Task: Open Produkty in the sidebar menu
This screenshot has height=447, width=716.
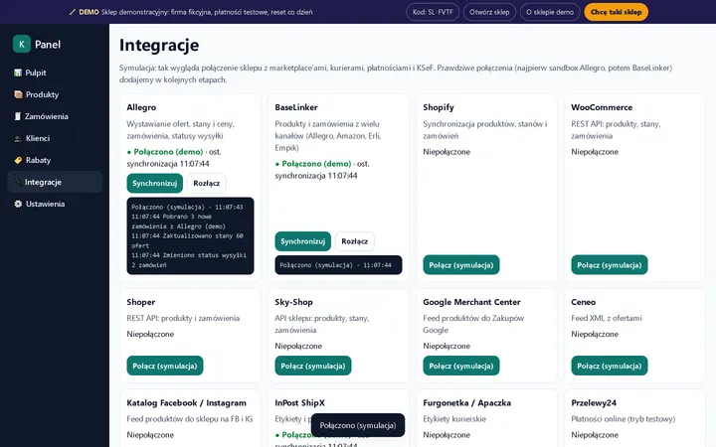Action: pos(55,94)
